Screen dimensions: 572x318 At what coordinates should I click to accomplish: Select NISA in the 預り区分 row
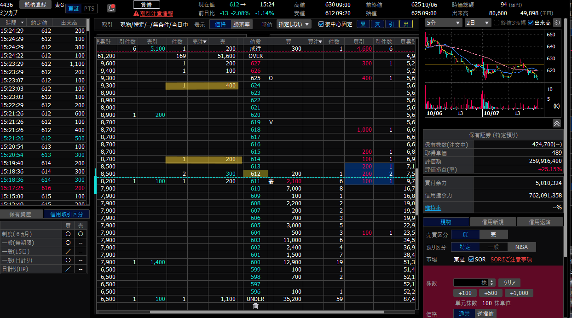pyautogui.click(x=521, y=247)
